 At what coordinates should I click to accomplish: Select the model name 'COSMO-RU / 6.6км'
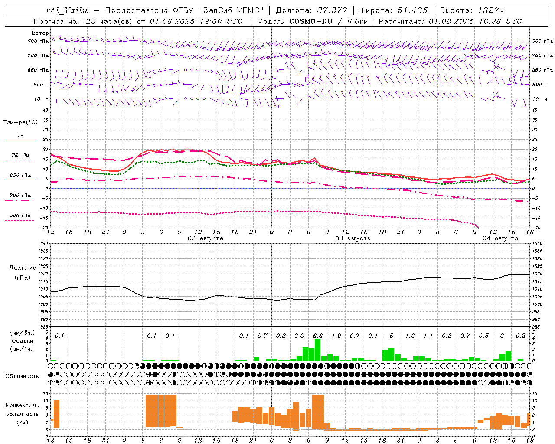coord(329,21)
